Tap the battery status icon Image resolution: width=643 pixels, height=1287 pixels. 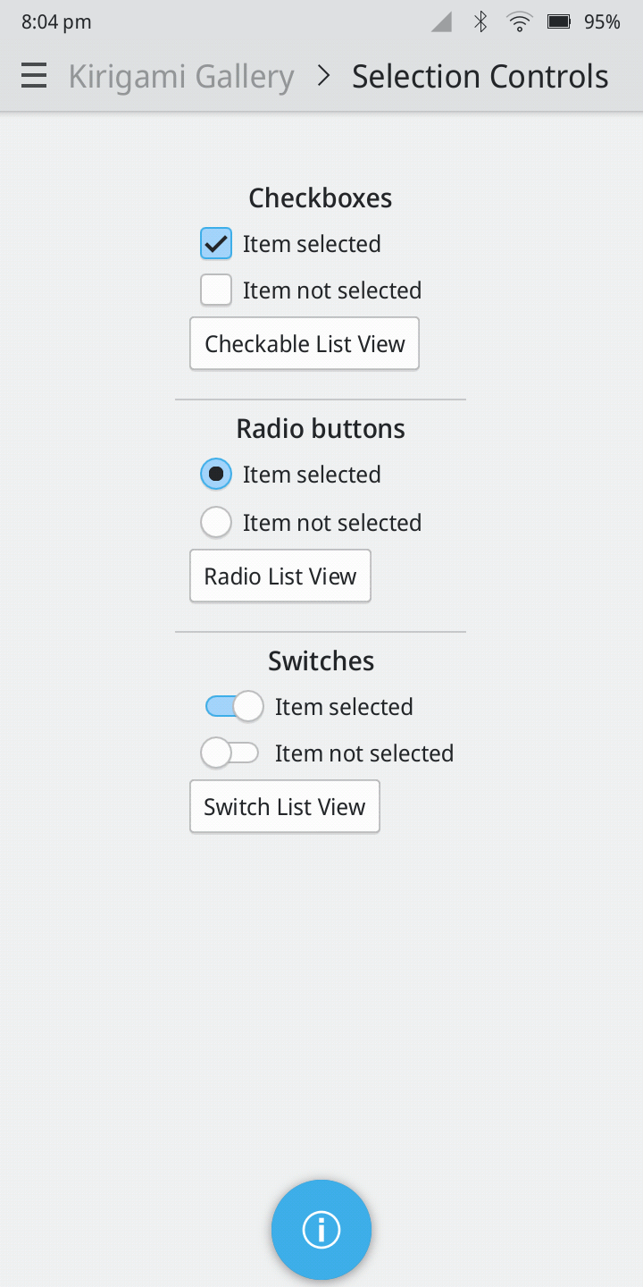(x=559, y=22)
